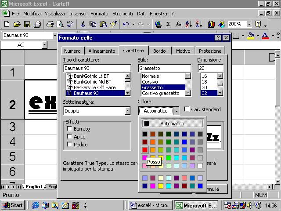Open the Name Box A2 dropdown arrow
281x211 pixels.
point(44,45)
